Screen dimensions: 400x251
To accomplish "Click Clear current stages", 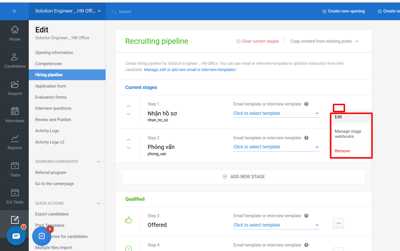I will (258, 41).
